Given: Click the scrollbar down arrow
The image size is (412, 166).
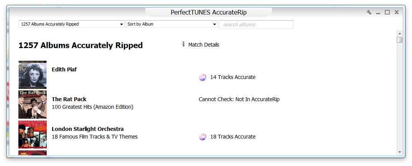Looking at the screenshot, I should [x=399, y=152].
